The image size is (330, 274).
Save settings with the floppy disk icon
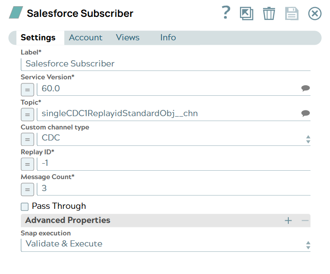[292, 13]
